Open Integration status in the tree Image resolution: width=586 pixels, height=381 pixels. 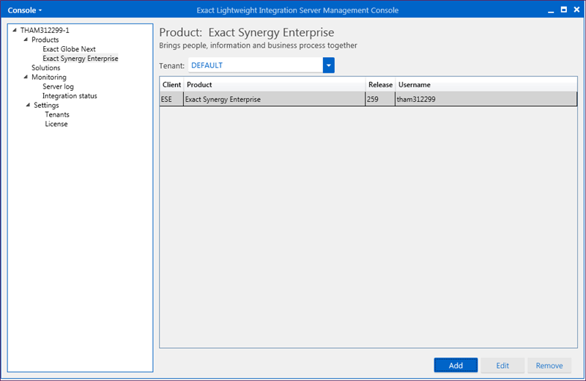[x=70, y=96]
